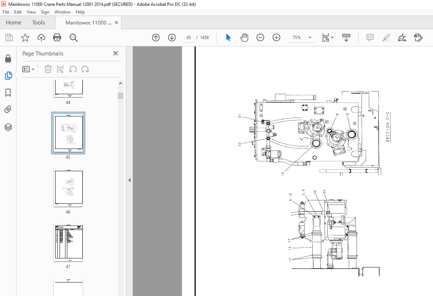Click the thumbnail panel scrollbar handle

(120, 96)
